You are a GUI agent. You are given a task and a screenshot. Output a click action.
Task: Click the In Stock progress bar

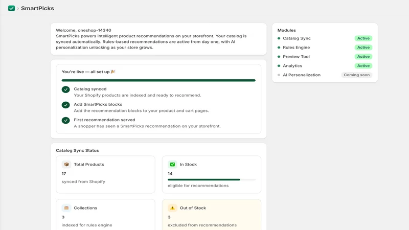point(212,180)
